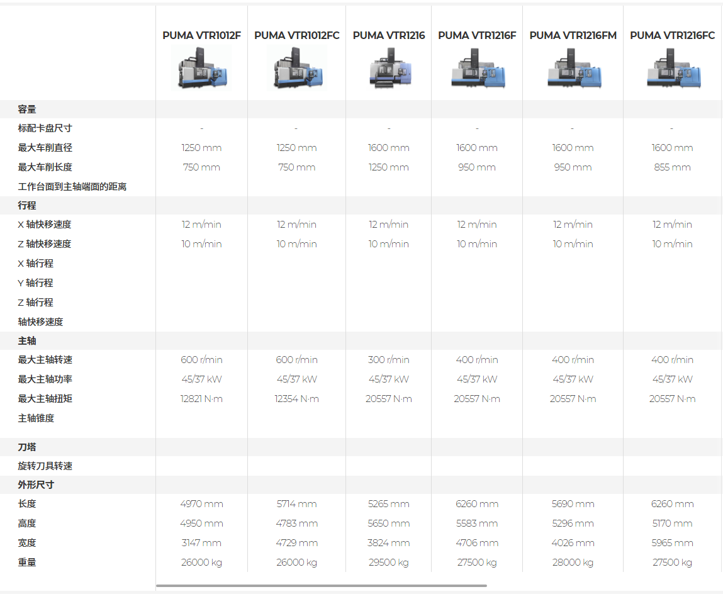This screenshot has height=599, width=723.
Task: Click the 4950 mm height value
Action: [201, 523]
